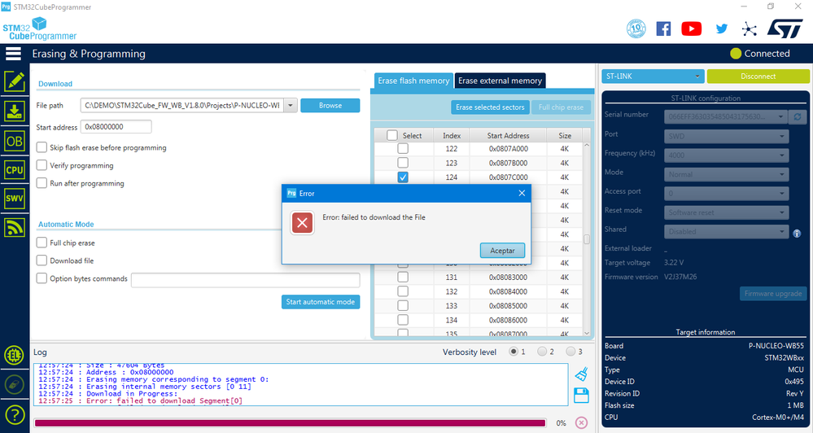This screenshot has width=813, height=433.
Task: Open the Access port dropdown
Action: [726, 194]
